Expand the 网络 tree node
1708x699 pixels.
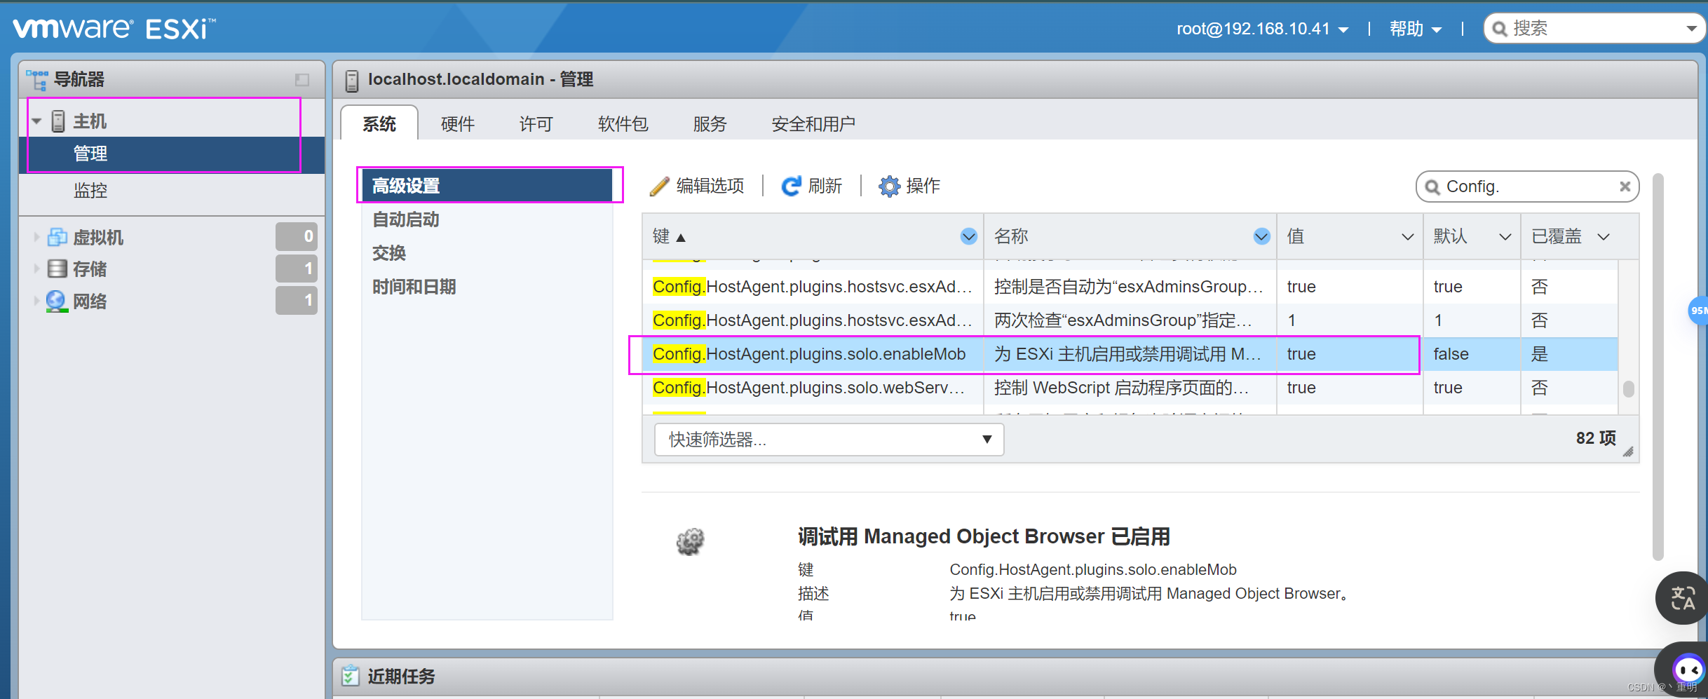click(x=36, y=301)
